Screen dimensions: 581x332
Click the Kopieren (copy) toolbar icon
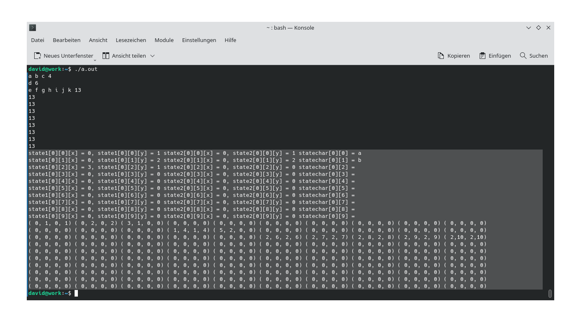pos(440,55)
